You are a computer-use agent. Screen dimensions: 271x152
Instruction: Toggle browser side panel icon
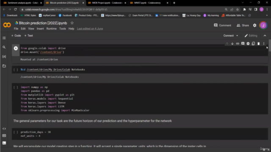(256, 9)
